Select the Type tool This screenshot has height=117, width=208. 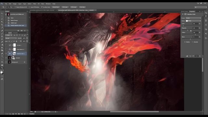coord(2,57)
